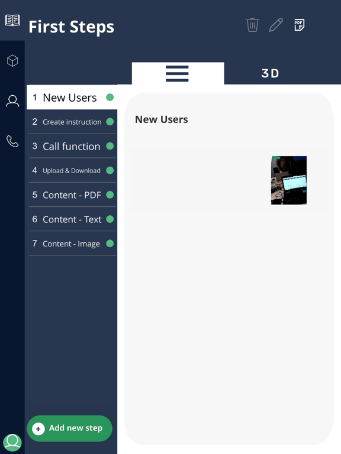Switch to the 3D tab
This screenshot has height=454, width=341.
click(270, 73)
